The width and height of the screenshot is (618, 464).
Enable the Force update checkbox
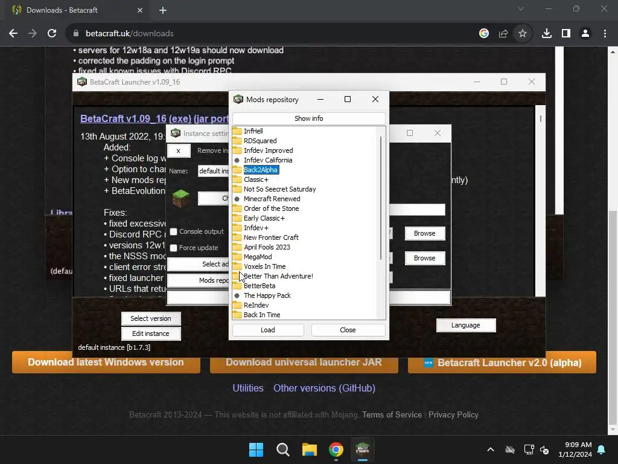point(173,248)
